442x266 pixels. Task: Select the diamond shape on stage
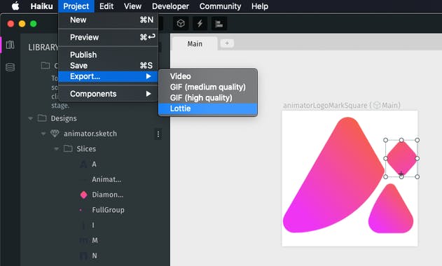click(401, 158)
